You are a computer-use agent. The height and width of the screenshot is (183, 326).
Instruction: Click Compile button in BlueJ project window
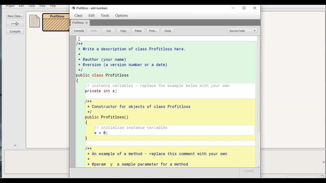pyautogui.click(x=15, y=32)
